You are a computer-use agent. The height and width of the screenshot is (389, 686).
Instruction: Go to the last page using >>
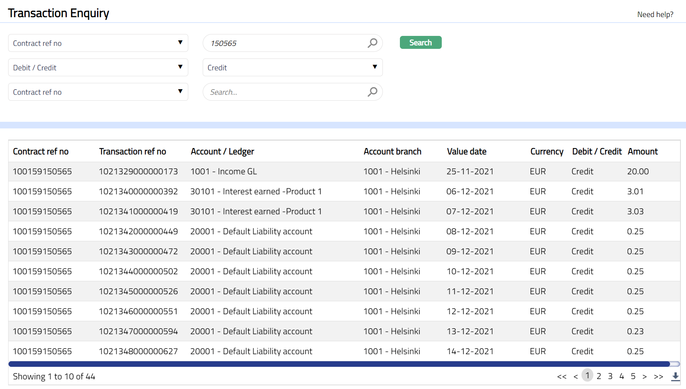(x=658, y=376)
